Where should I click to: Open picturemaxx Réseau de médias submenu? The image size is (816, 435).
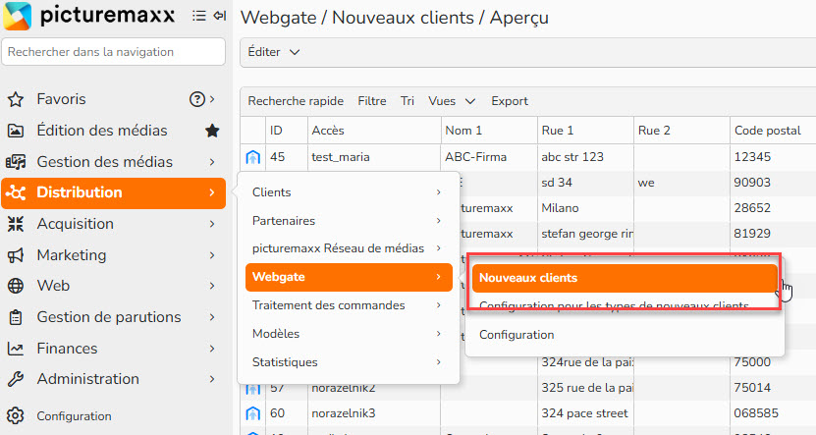click(349, 248)
